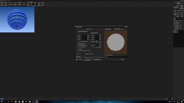Click Import parameter from main button
The image size is (184, 103).
point(83,31)
